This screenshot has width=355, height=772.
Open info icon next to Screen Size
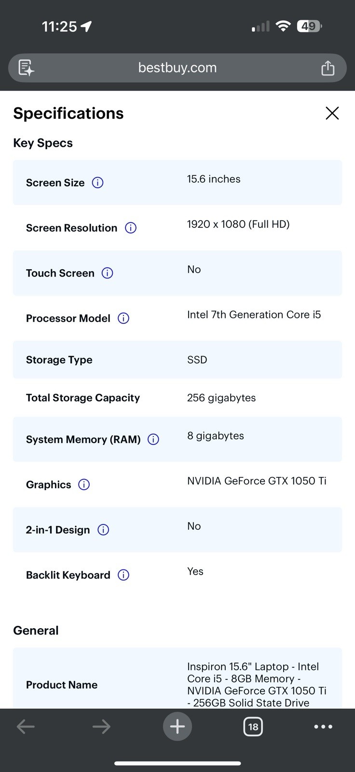(97, 183)
